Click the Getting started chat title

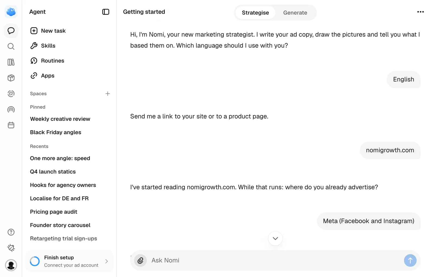click(144, 12)
